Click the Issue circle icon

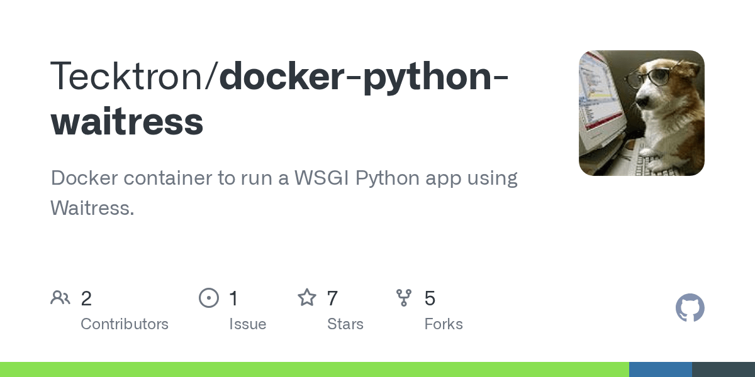[x=209, y=298]
